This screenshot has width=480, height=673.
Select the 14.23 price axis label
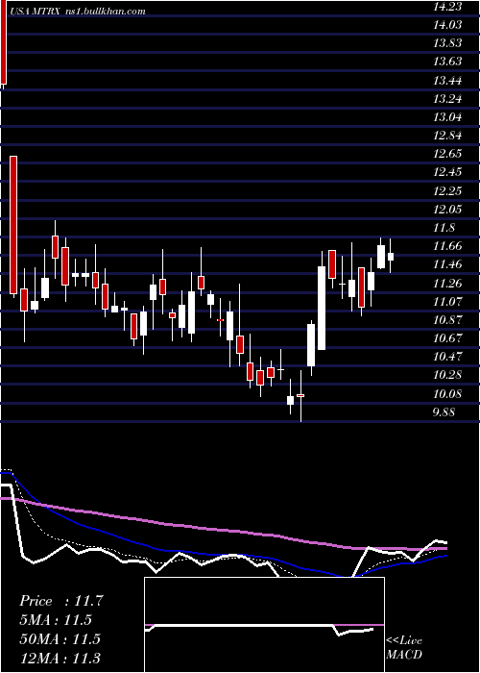coord(447,7)
